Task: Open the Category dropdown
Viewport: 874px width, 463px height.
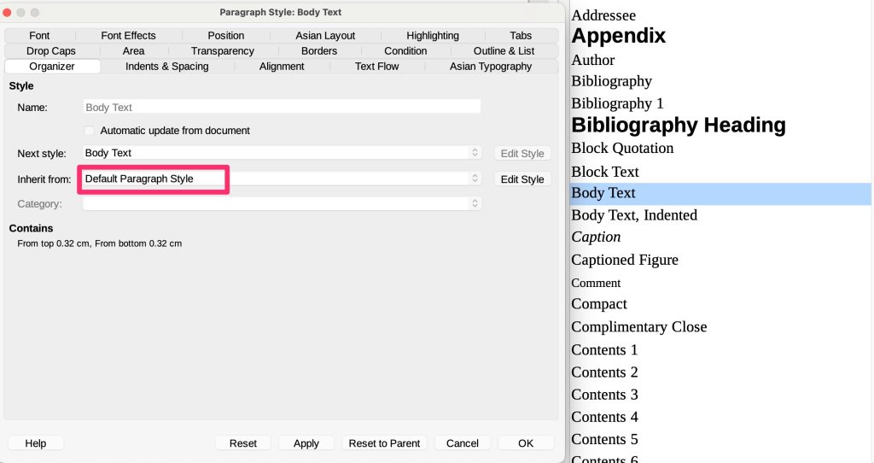Action: point(282,204)
